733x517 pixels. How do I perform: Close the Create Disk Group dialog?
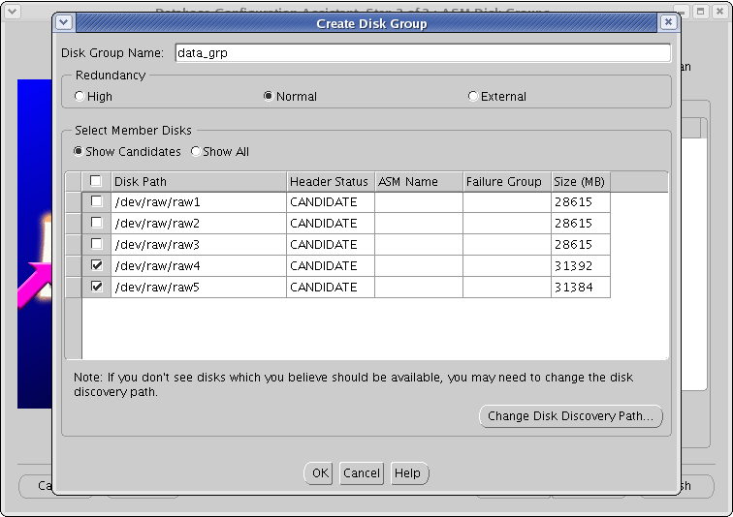(668, 22)
